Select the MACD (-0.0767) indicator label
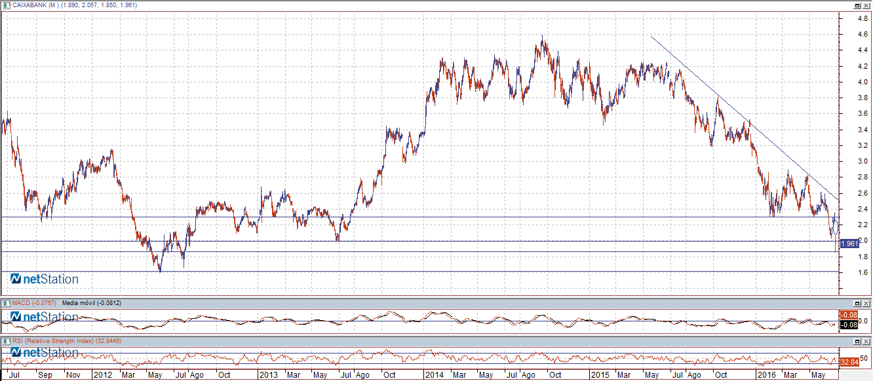 coord(34,303)
